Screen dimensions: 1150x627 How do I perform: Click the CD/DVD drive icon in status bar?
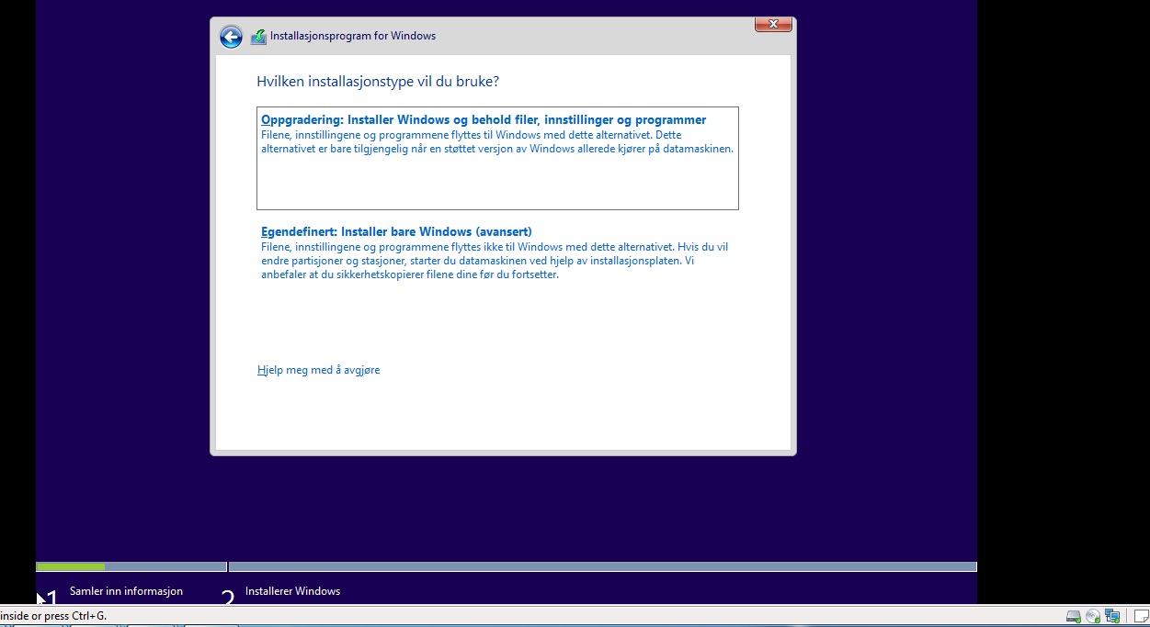pyautogui.click(x=1093, y=617)
